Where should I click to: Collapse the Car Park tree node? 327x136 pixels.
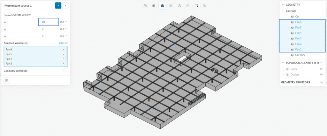283,11
